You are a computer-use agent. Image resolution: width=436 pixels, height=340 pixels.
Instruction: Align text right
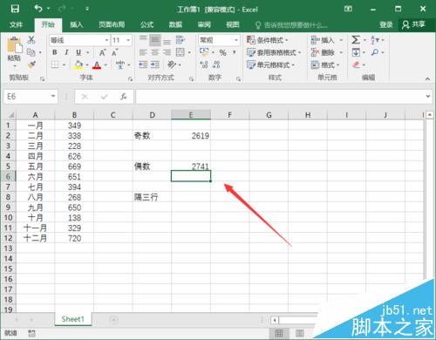click(x=167, y=52)
